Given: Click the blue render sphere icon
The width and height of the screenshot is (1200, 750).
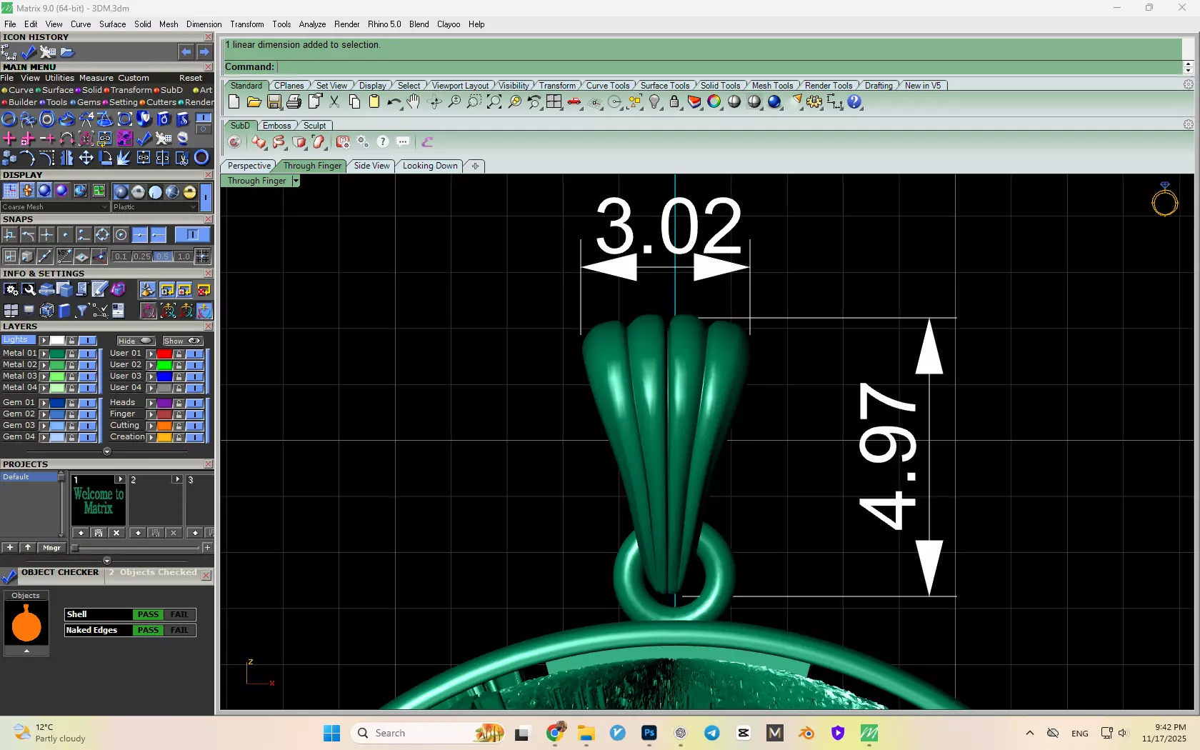Looking at the screenshot, I should pos(774,102).
